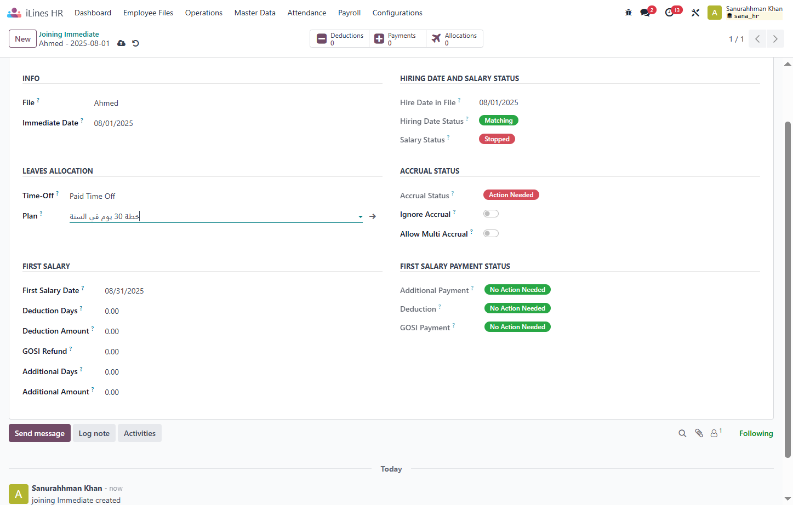Viewport: 793px width, 505px height.
Task: Click the Joining Immediate breadcrumb link
Action: [x=69, y=34]
